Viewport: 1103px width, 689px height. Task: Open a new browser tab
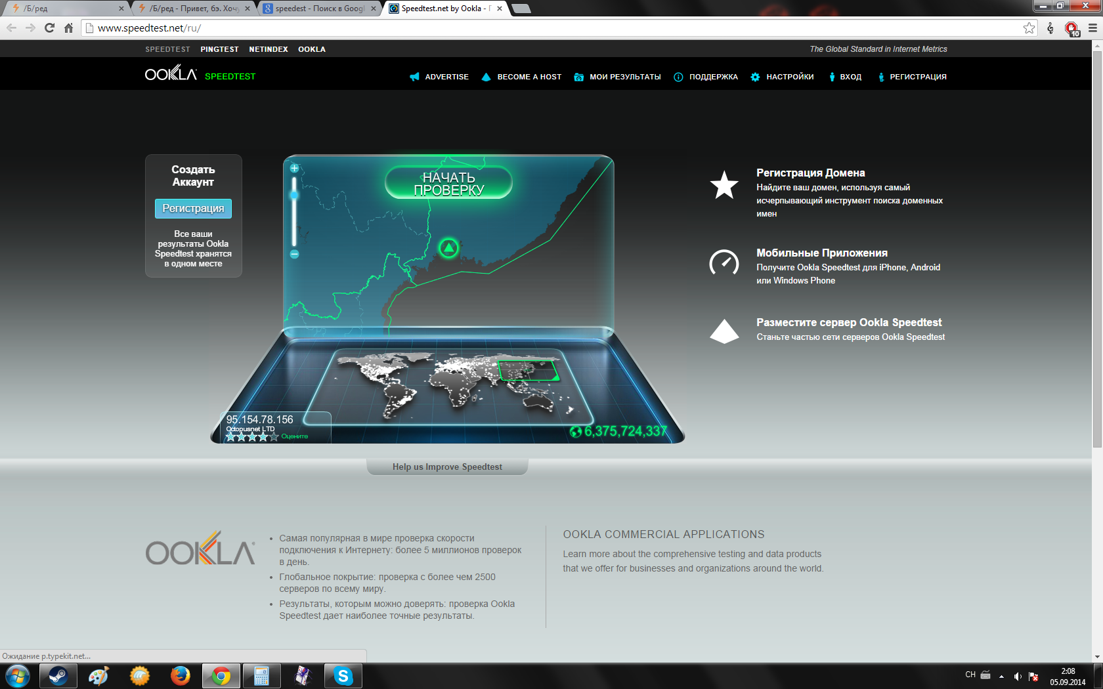click(521, 9)
